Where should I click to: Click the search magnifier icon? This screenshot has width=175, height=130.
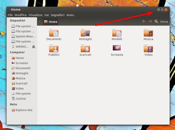156,21
